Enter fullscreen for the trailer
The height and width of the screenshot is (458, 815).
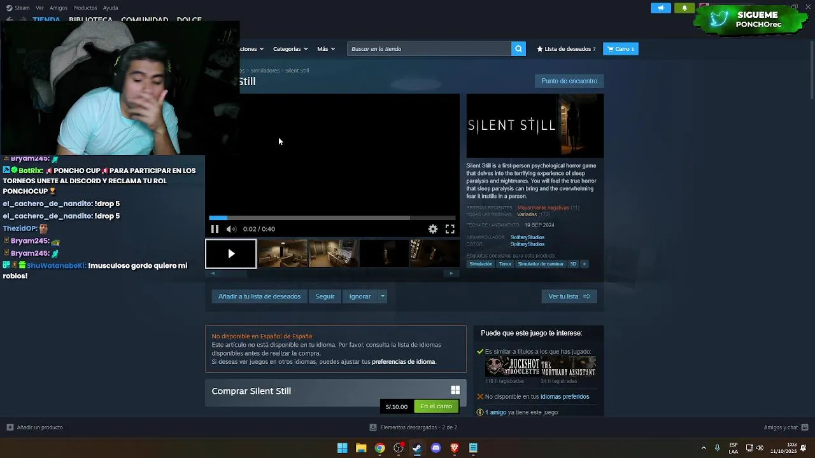[x=450, y=229]
